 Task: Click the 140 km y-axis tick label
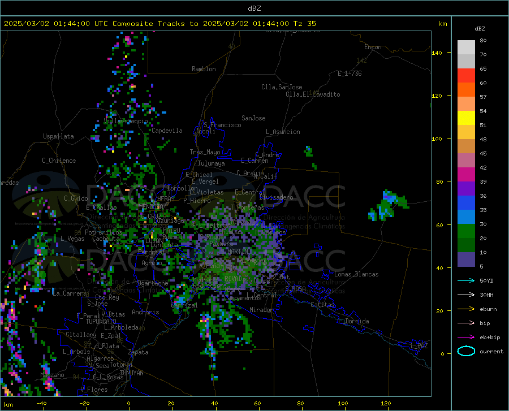(x=437, y=53)
